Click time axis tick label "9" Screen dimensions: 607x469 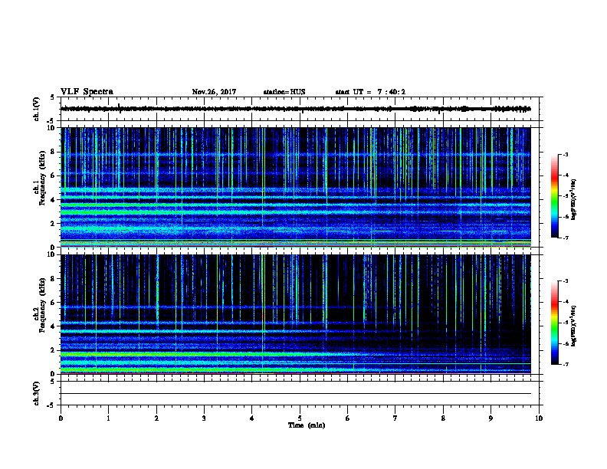click(x=491, y=418)
